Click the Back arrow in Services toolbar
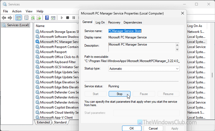The image size is (215, 131). tap(4, 18)
